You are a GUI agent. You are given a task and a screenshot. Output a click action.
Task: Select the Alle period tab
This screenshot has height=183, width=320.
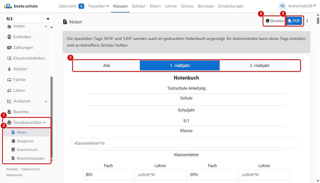click(107, 66)
